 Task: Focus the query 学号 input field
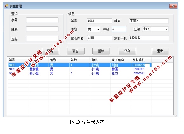(x=42, y=20)
